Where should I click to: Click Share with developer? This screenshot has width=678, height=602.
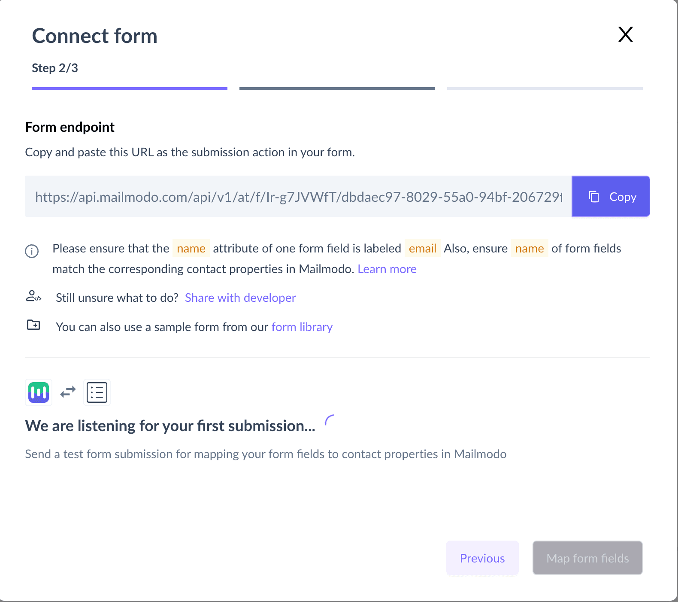tap(240, 298)
